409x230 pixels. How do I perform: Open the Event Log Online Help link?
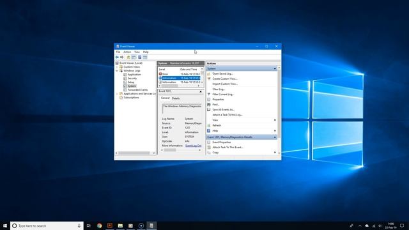pos(193,146)
